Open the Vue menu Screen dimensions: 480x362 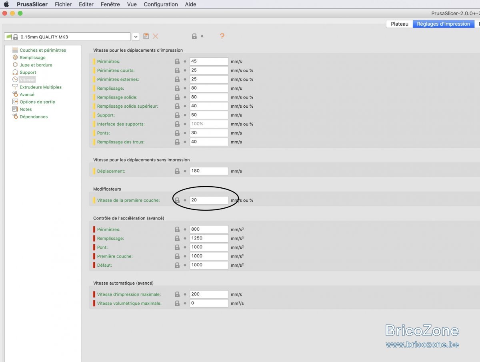[x=132, y=4]
